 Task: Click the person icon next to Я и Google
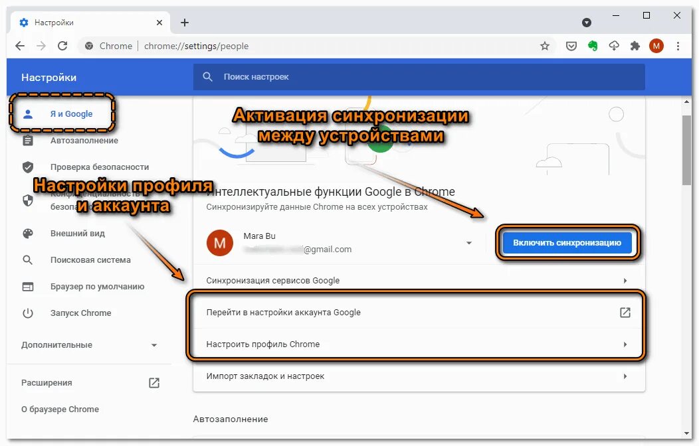(28, 114)
